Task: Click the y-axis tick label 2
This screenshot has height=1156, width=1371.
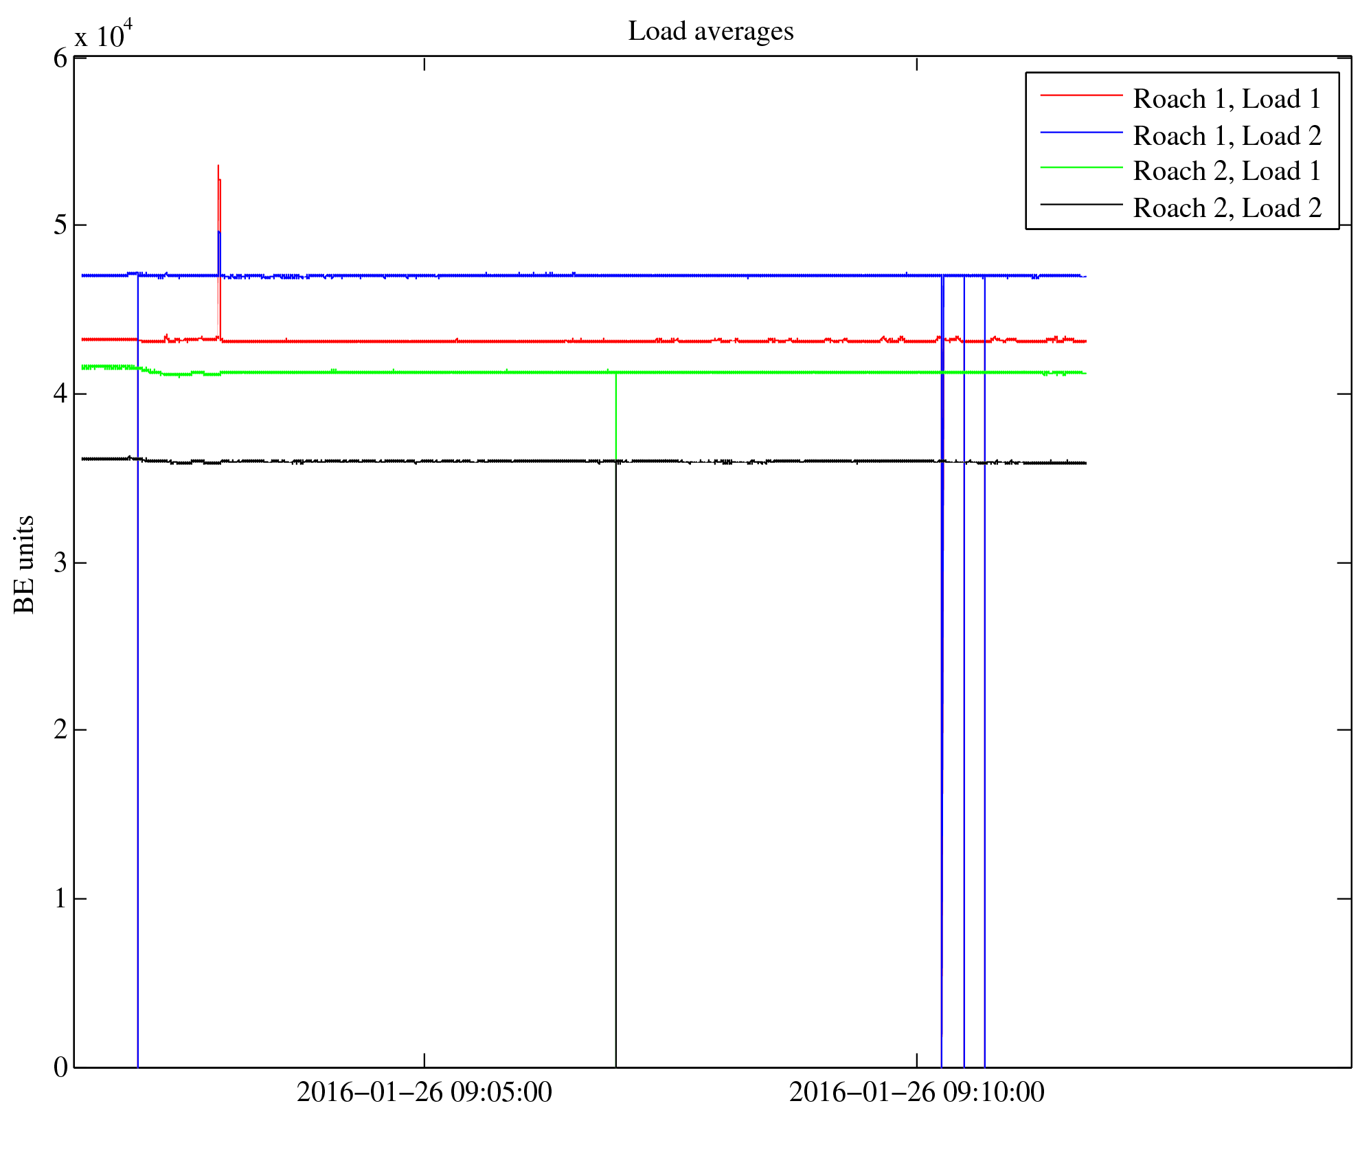Action: [x=60, y=729]
